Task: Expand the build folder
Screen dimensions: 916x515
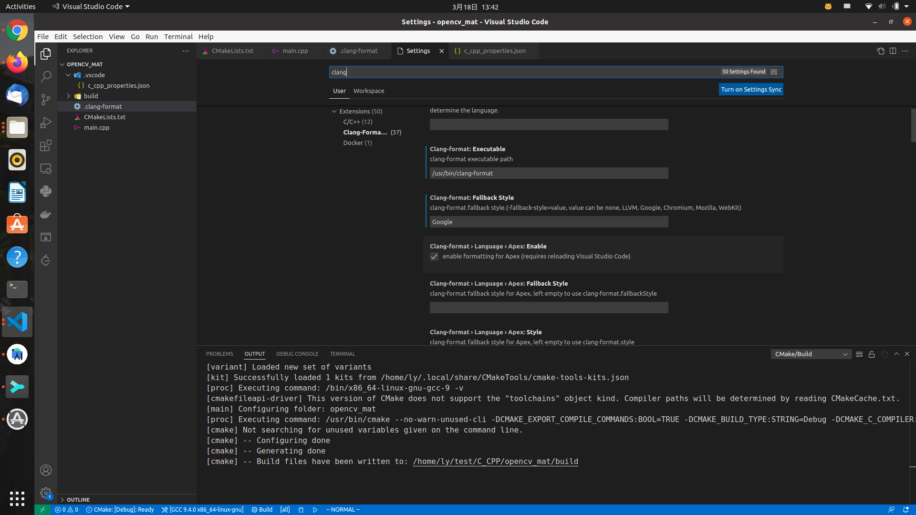Action: (x=91, y=96)
